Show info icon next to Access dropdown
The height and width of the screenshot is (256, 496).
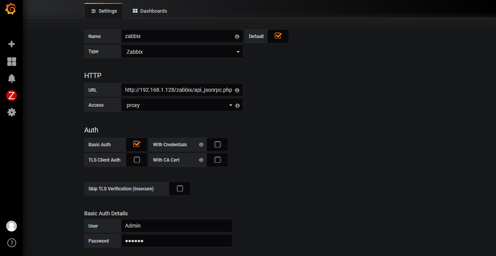click(x=237, y=105)
